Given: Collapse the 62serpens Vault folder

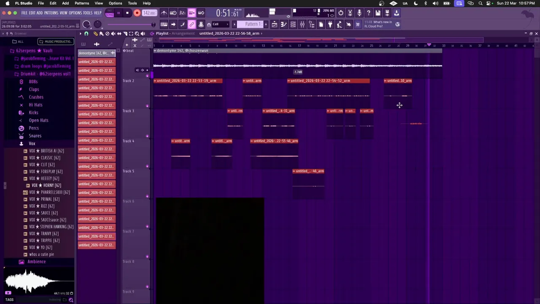Looking at the screenshot, I should (34, 51).
